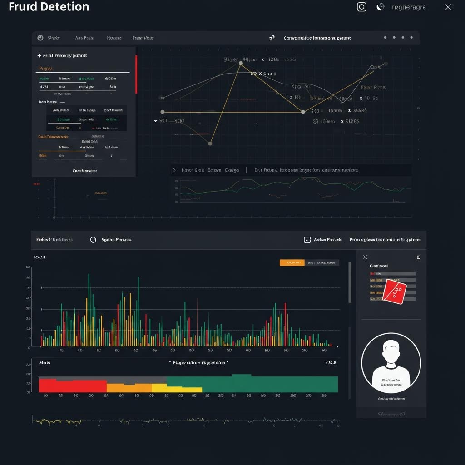Screen dimensions: 465x465
Task: Click the red fraud tag icon
Action: point(394,291)
